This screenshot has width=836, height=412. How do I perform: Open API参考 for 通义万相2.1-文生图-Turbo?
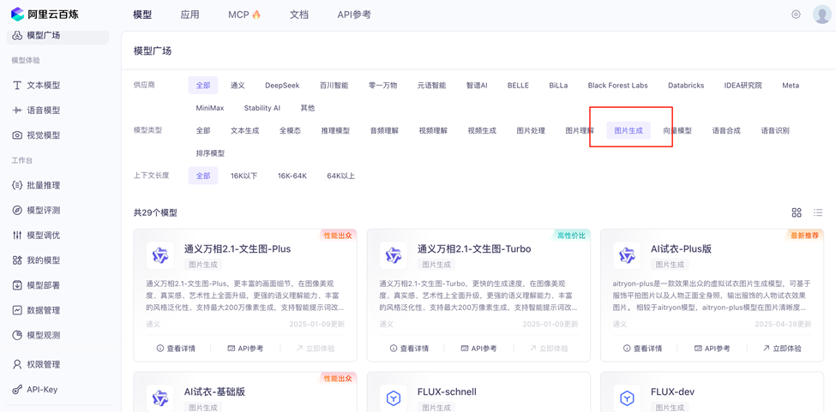(x=478, y=349)
